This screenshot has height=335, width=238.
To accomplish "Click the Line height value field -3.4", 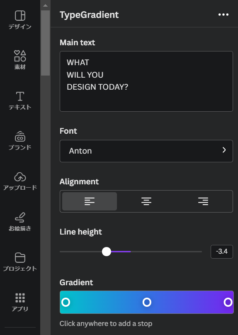I will click(222, 252).
